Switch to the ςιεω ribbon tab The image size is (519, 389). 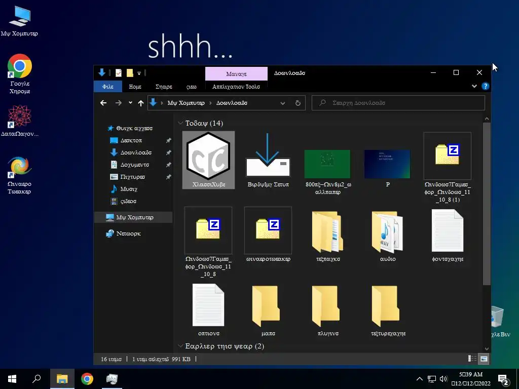(191, 87)
